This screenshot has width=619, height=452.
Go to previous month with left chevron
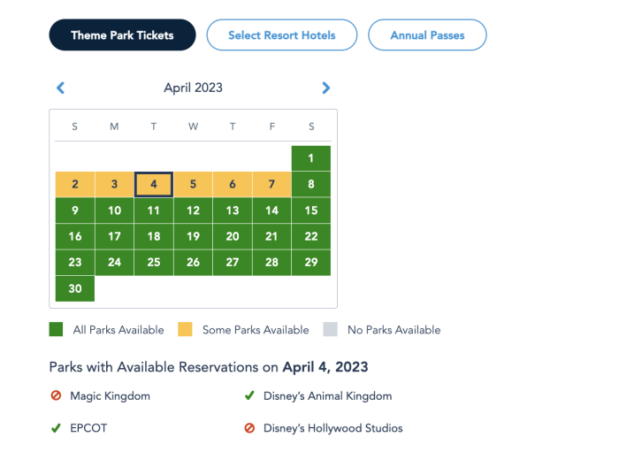[60, 88]
